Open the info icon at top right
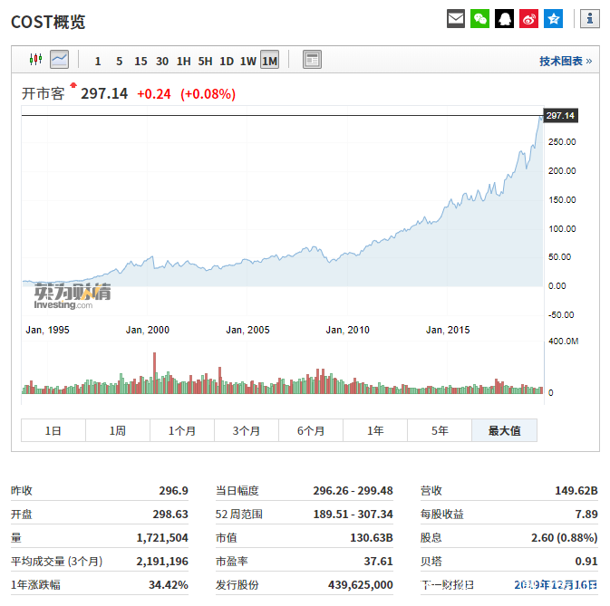This screenshot has width=610, height=606. point(590,19)
